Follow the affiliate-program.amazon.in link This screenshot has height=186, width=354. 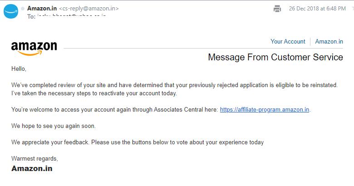tap(265, 110)
